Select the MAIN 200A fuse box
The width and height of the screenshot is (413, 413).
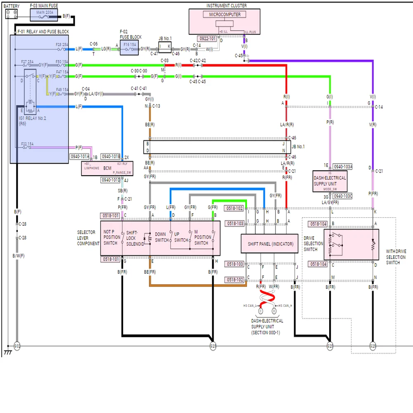(x=44, y=15)
